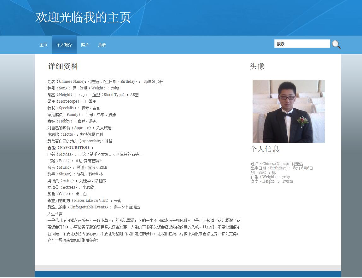Image resolution: width=362 pixels, height=278 pixels.
Task: Click the 书籍（Book） line
Action: coord(75,161)
